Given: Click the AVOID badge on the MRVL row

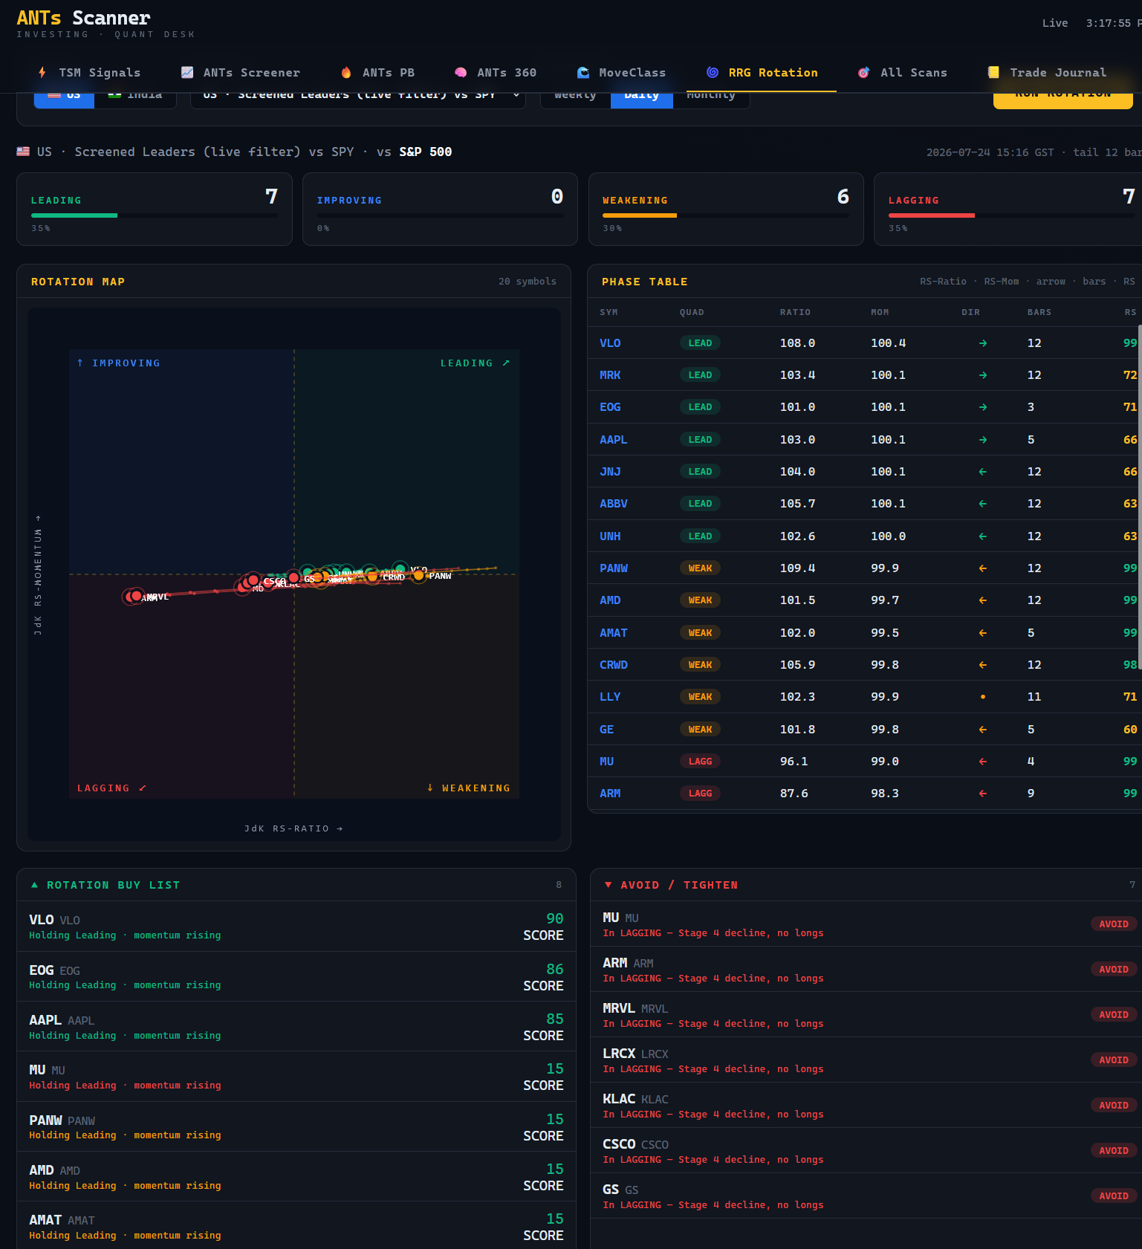Looking at the screenshot, I should point(1114,1014).
